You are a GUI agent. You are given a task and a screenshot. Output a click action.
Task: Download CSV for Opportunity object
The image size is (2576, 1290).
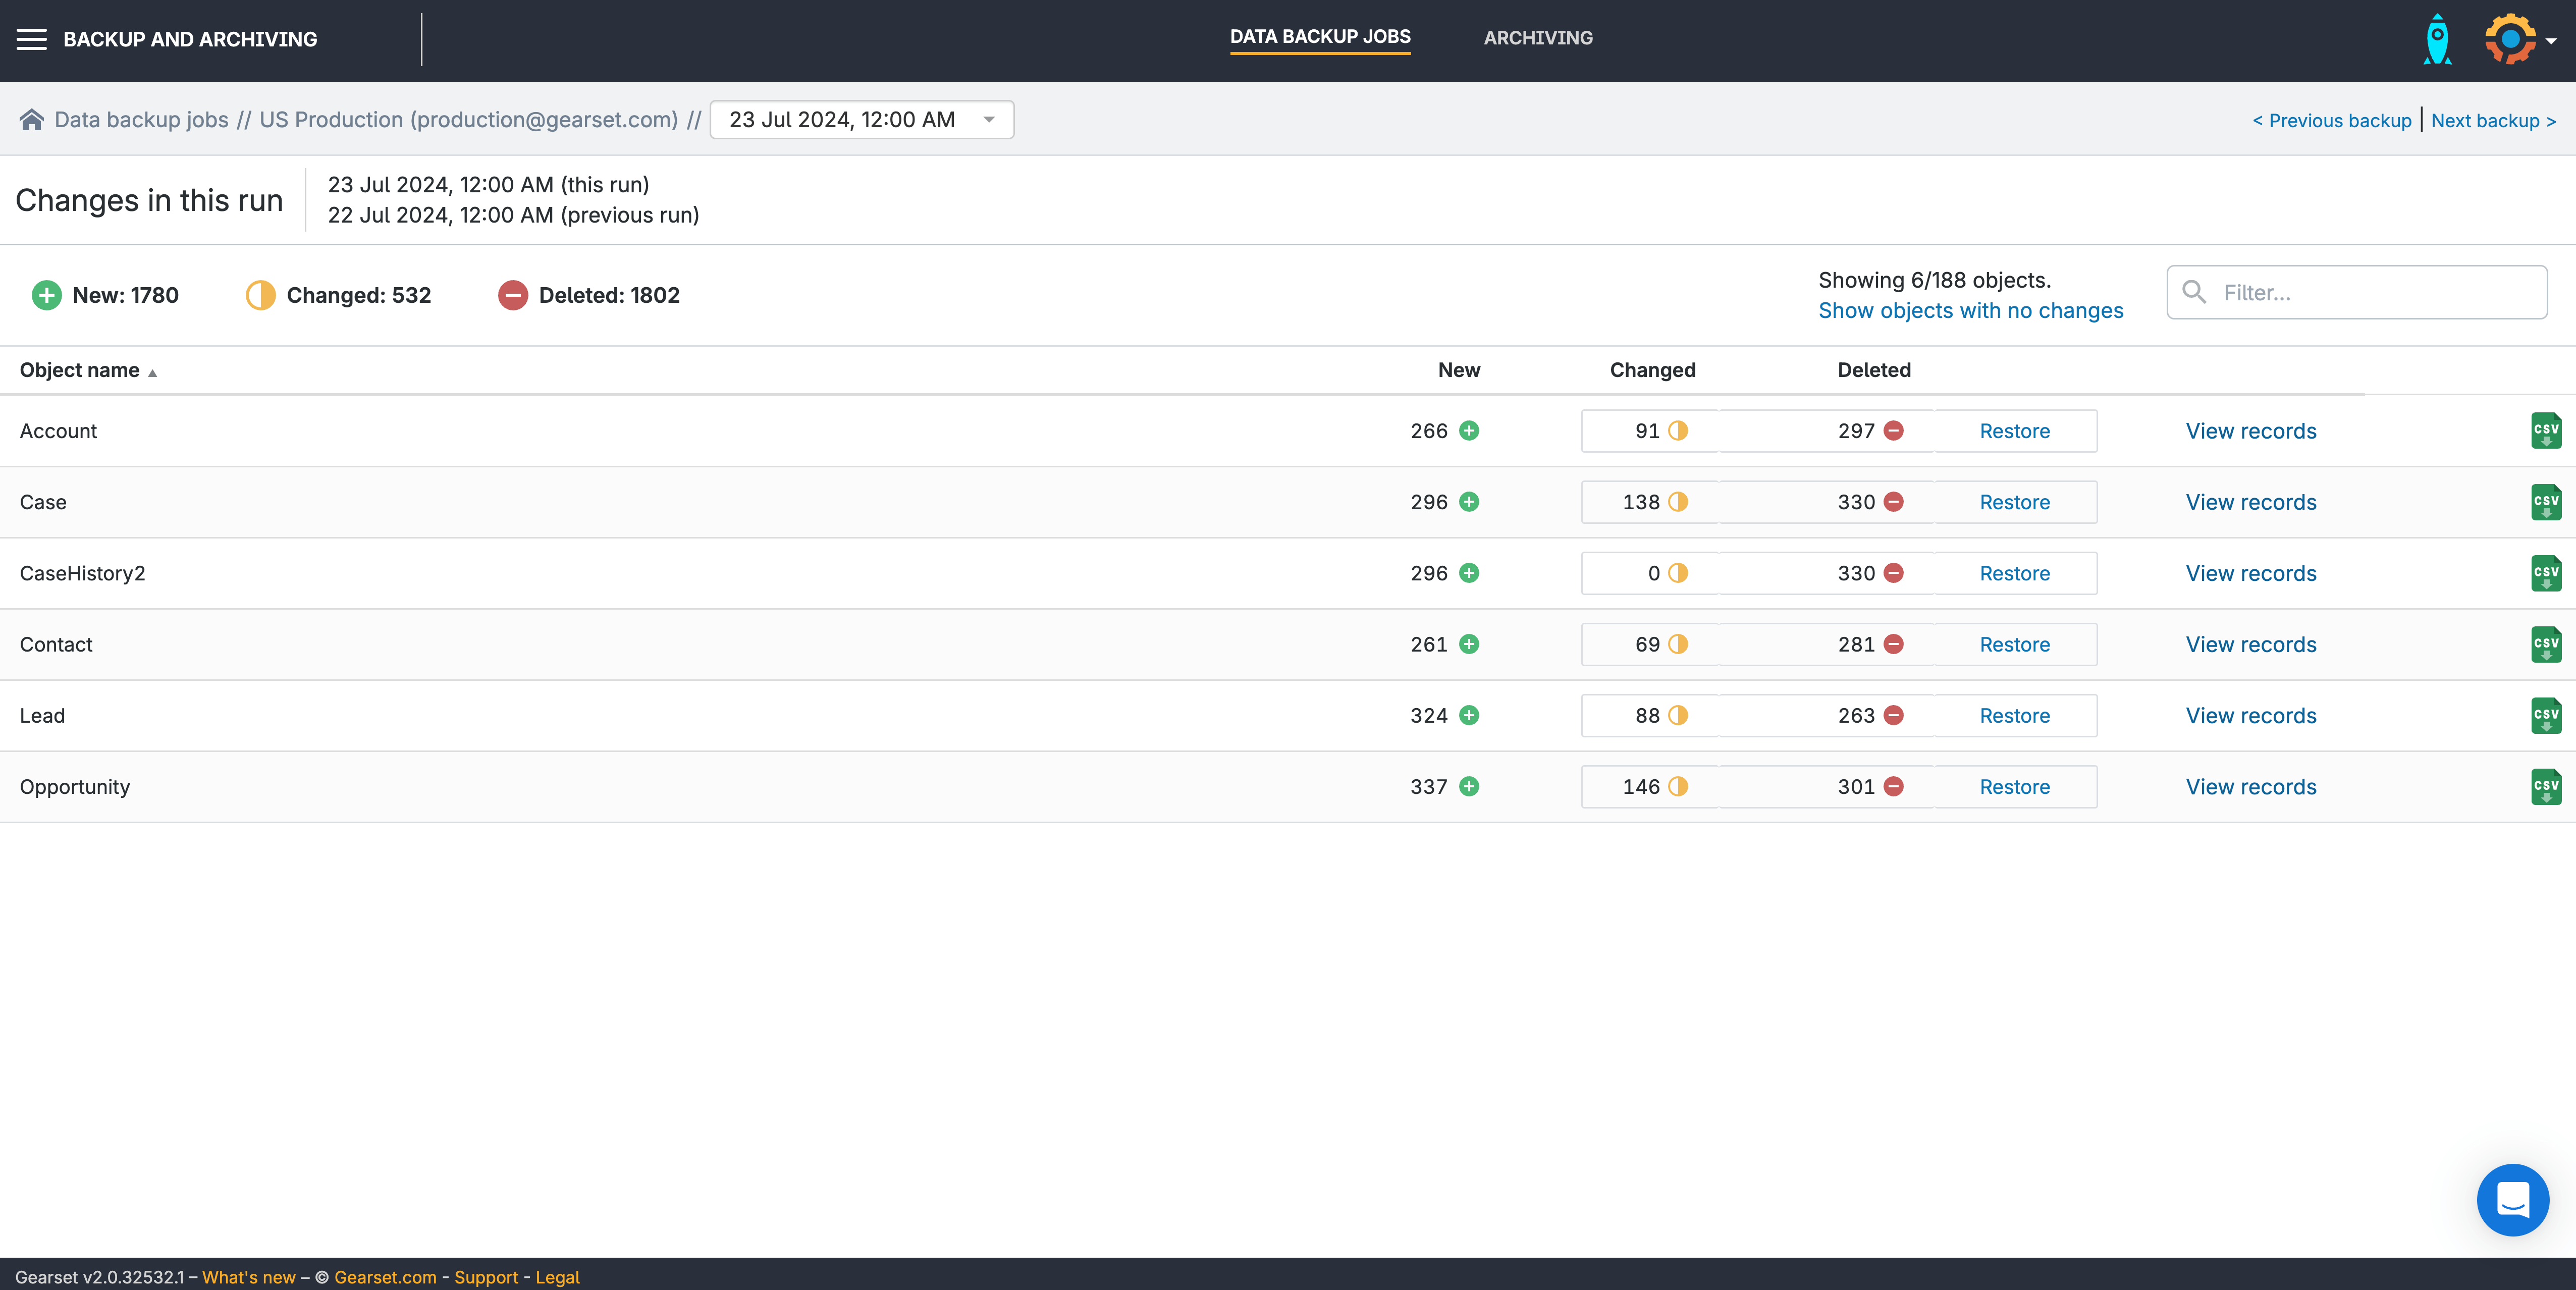point(2545,787)
